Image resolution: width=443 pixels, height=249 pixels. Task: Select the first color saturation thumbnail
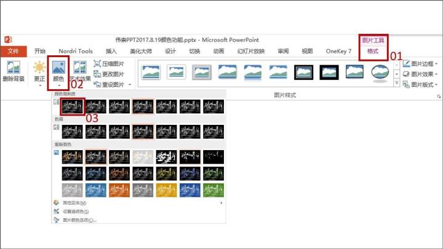click(x=73, y=106)
